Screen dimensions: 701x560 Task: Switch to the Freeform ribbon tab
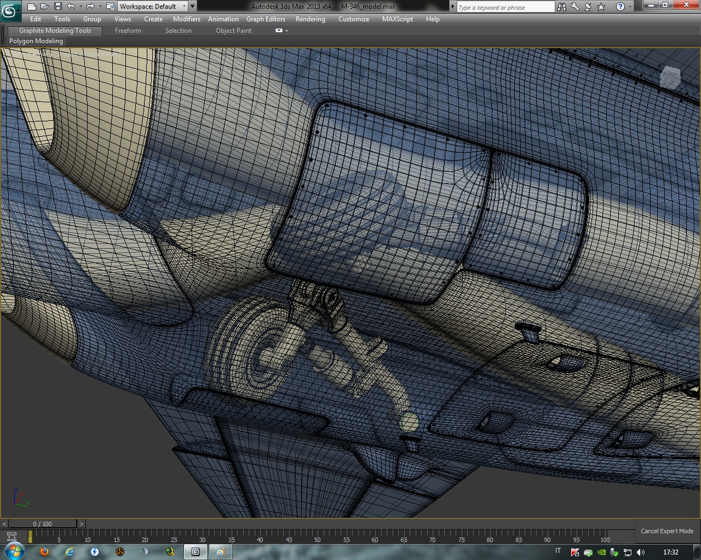pyautogui.click(x=128, y=31)
